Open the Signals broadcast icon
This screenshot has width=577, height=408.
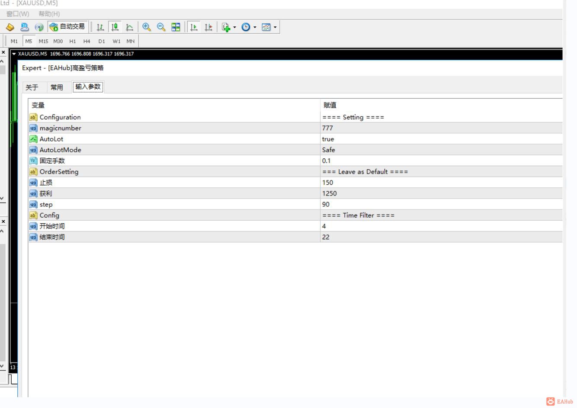[x=39, y=27]
